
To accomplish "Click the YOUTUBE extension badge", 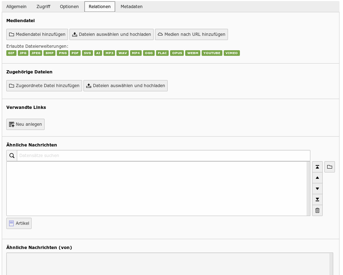I will [212, 53].
